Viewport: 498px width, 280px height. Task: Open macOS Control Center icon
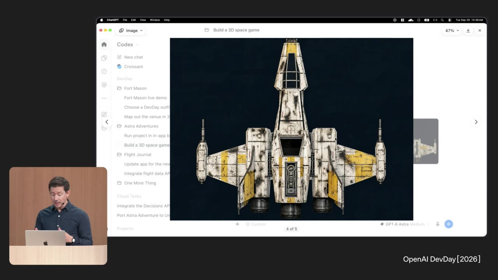pyautogui.click(x=450, y=20)
